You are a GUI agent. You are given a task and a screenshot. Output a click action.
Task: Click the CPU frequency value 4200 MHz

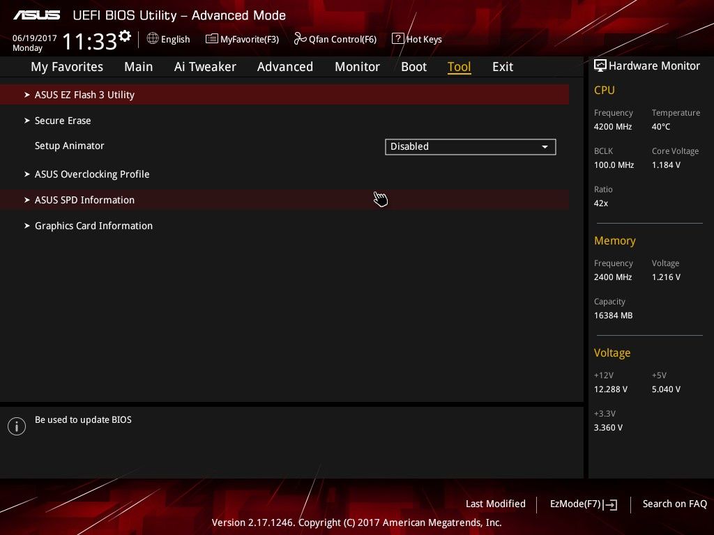pos(613,127)
